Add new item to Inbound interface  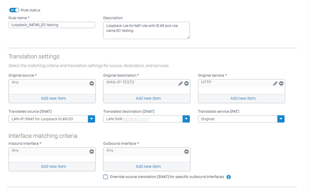tap(54, 166)
